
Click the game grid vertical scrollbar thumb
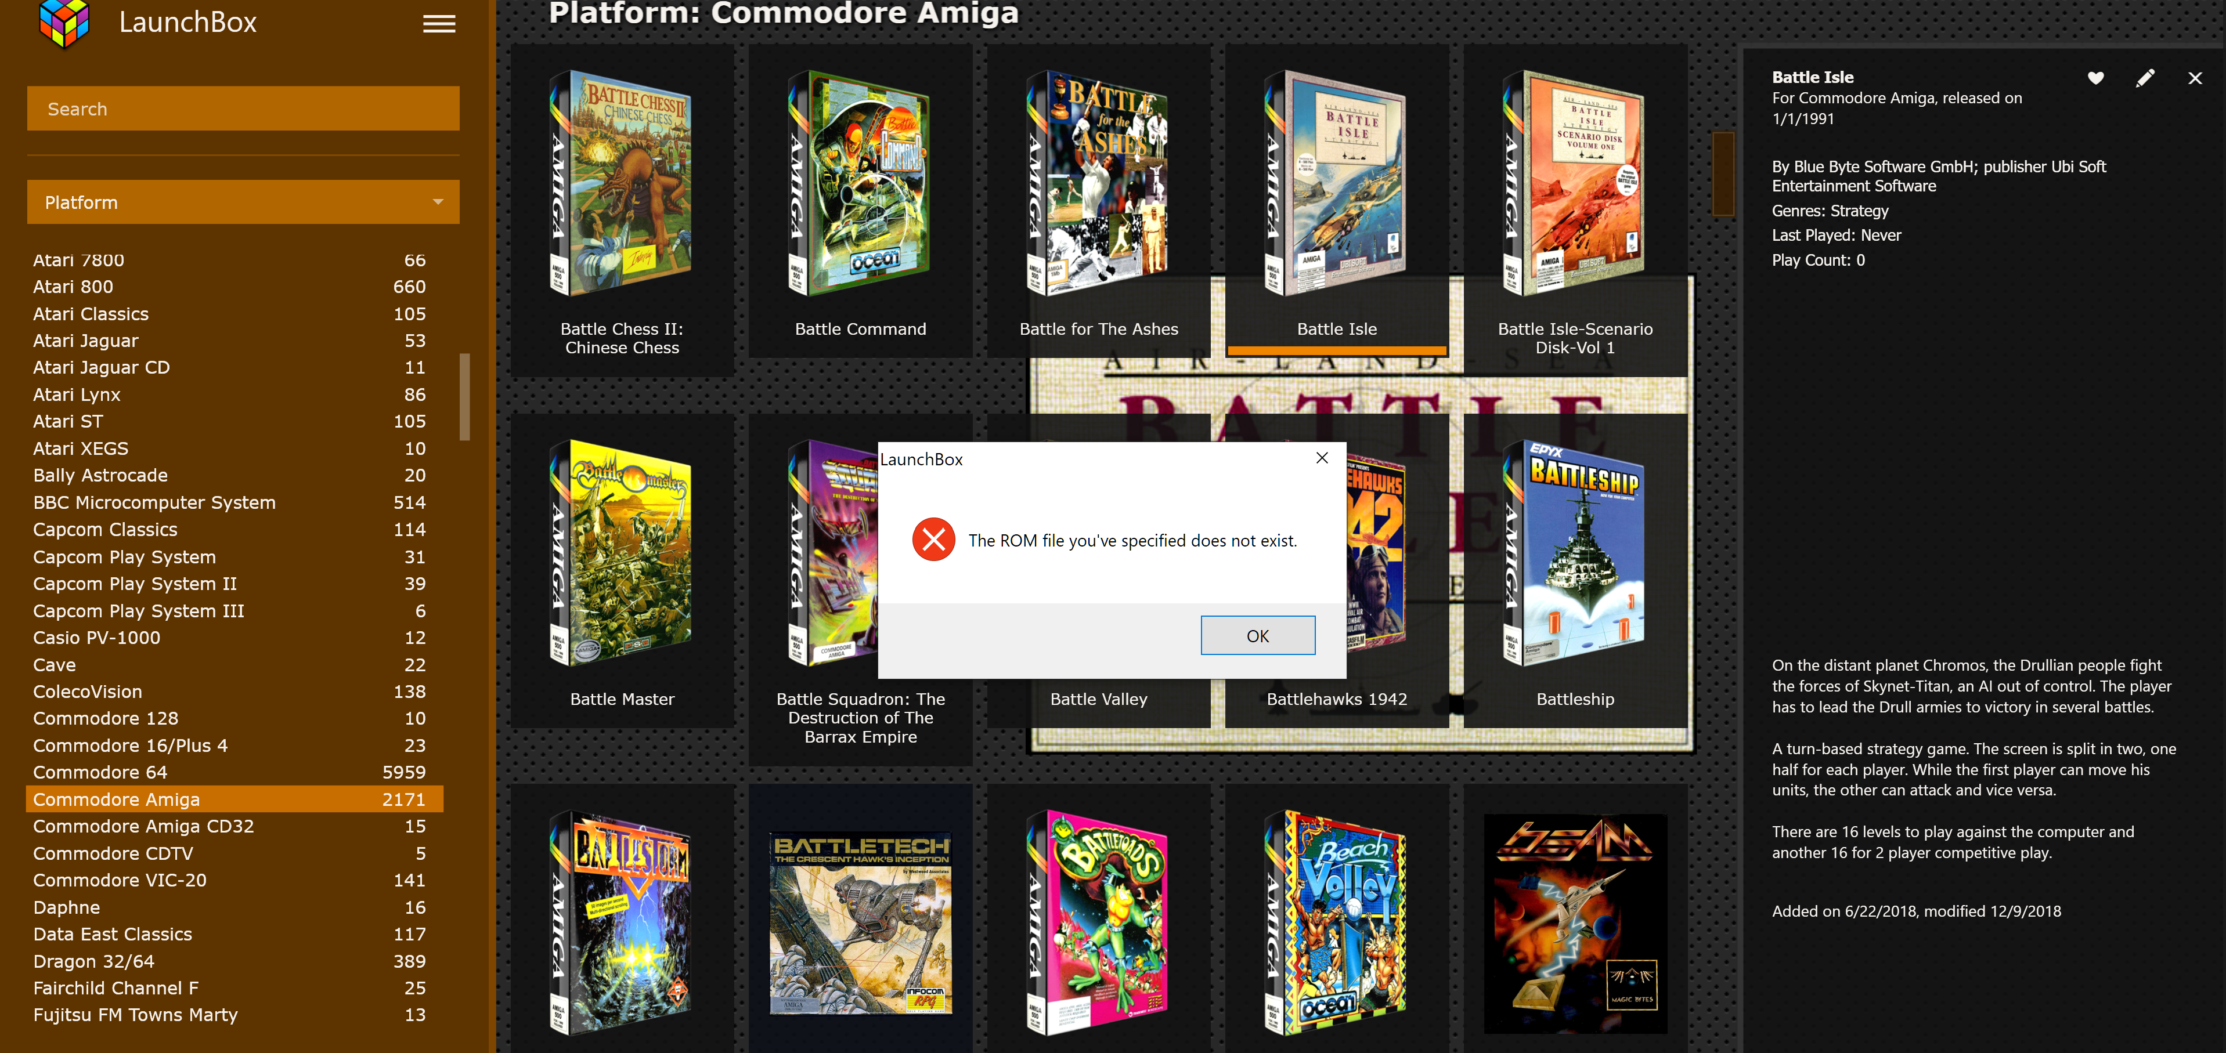(x=1723, y=173)
